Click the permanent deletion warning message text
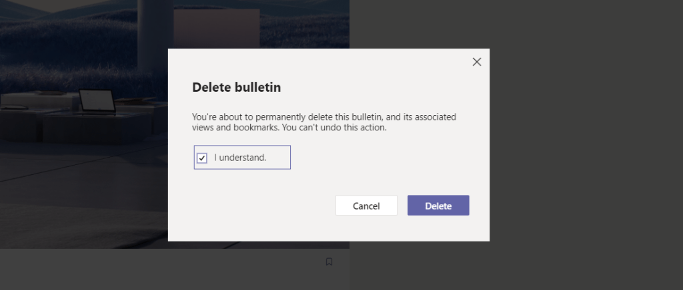The image size is (683, 290). point(323,122)
